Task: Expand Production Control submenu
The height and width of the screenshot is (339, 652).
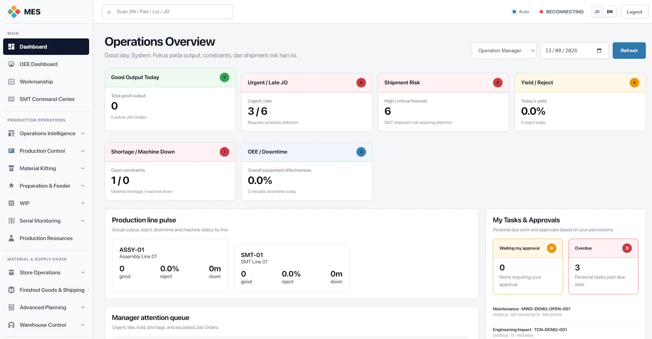Action: tap(83, 151)
